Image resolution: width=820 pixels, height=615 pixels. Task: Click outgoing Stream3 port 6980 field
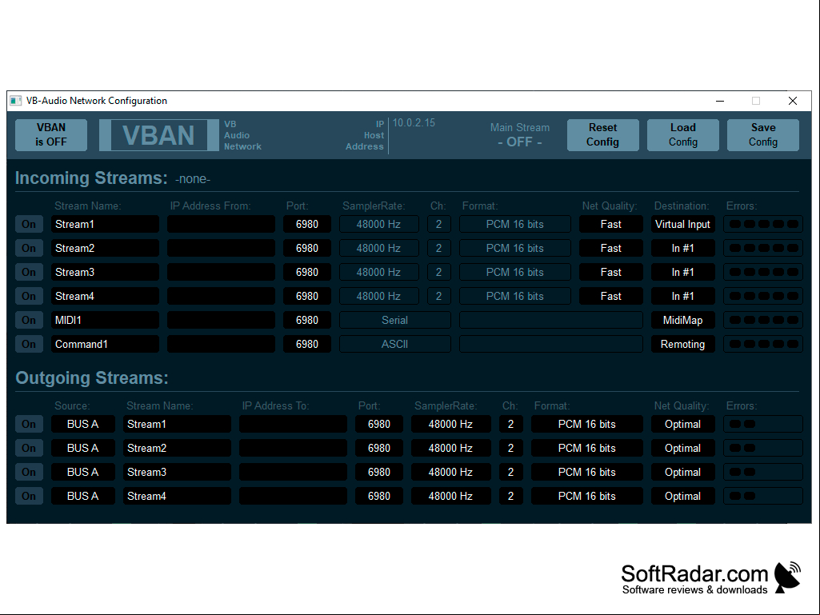click(379, 472)
